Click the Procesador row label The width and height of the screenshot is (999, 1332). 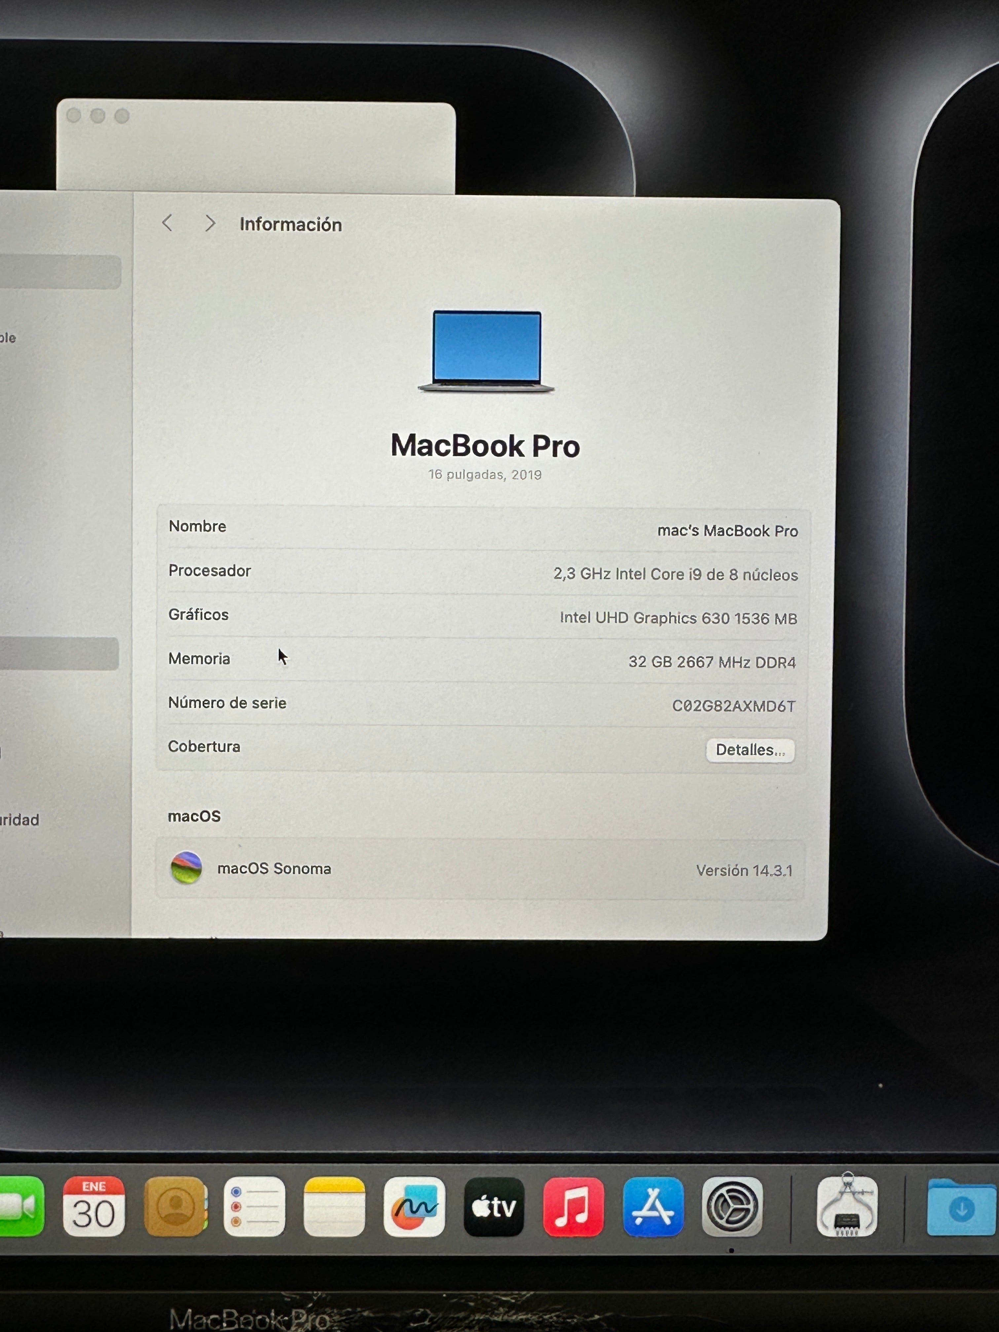209,570
